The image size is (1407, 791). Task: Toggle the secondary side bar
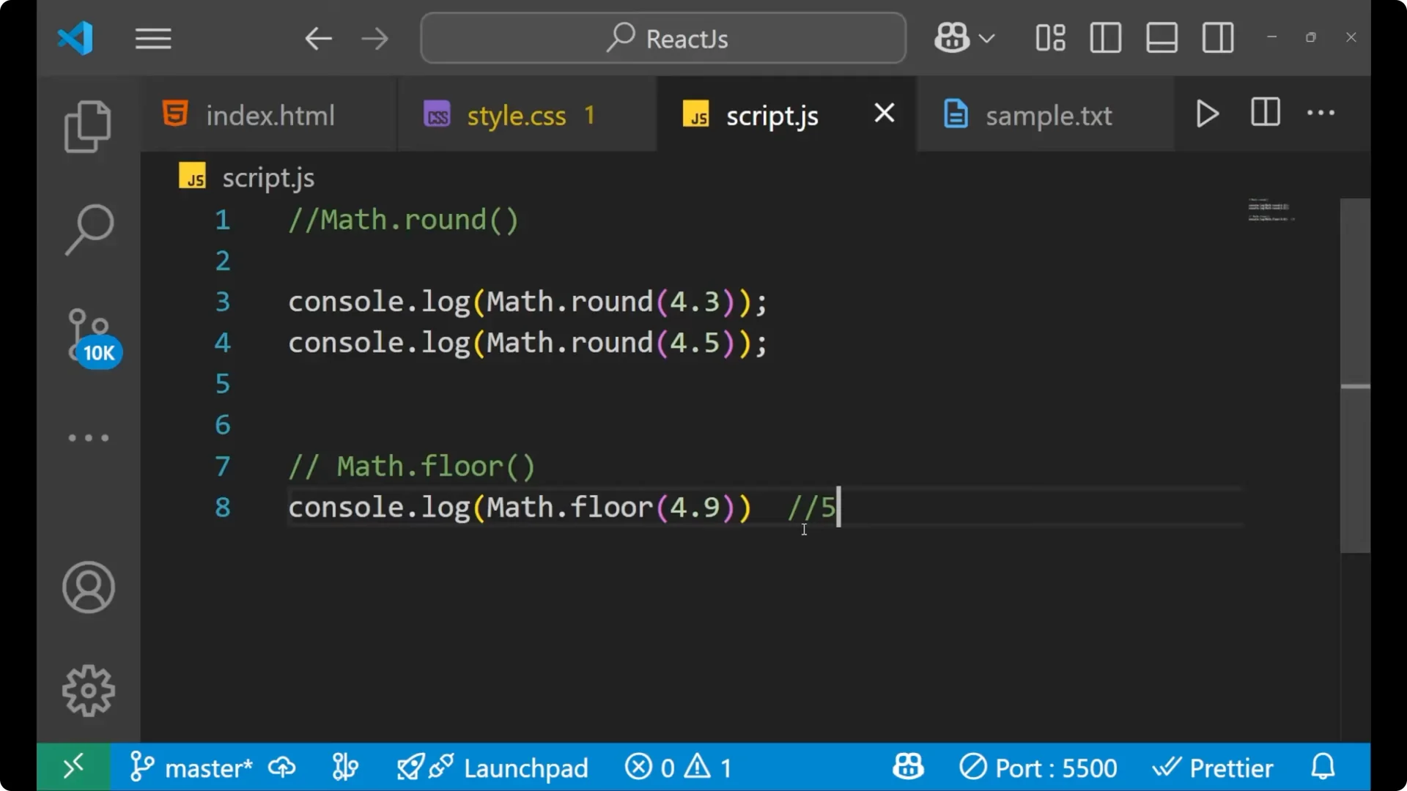click(x=1217, y=37)
